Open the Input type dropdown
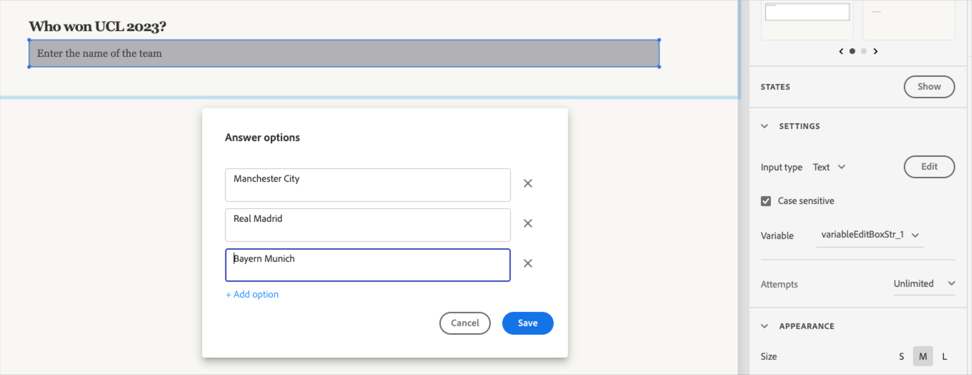Screen dimensions: 972x375 (829, 167)
